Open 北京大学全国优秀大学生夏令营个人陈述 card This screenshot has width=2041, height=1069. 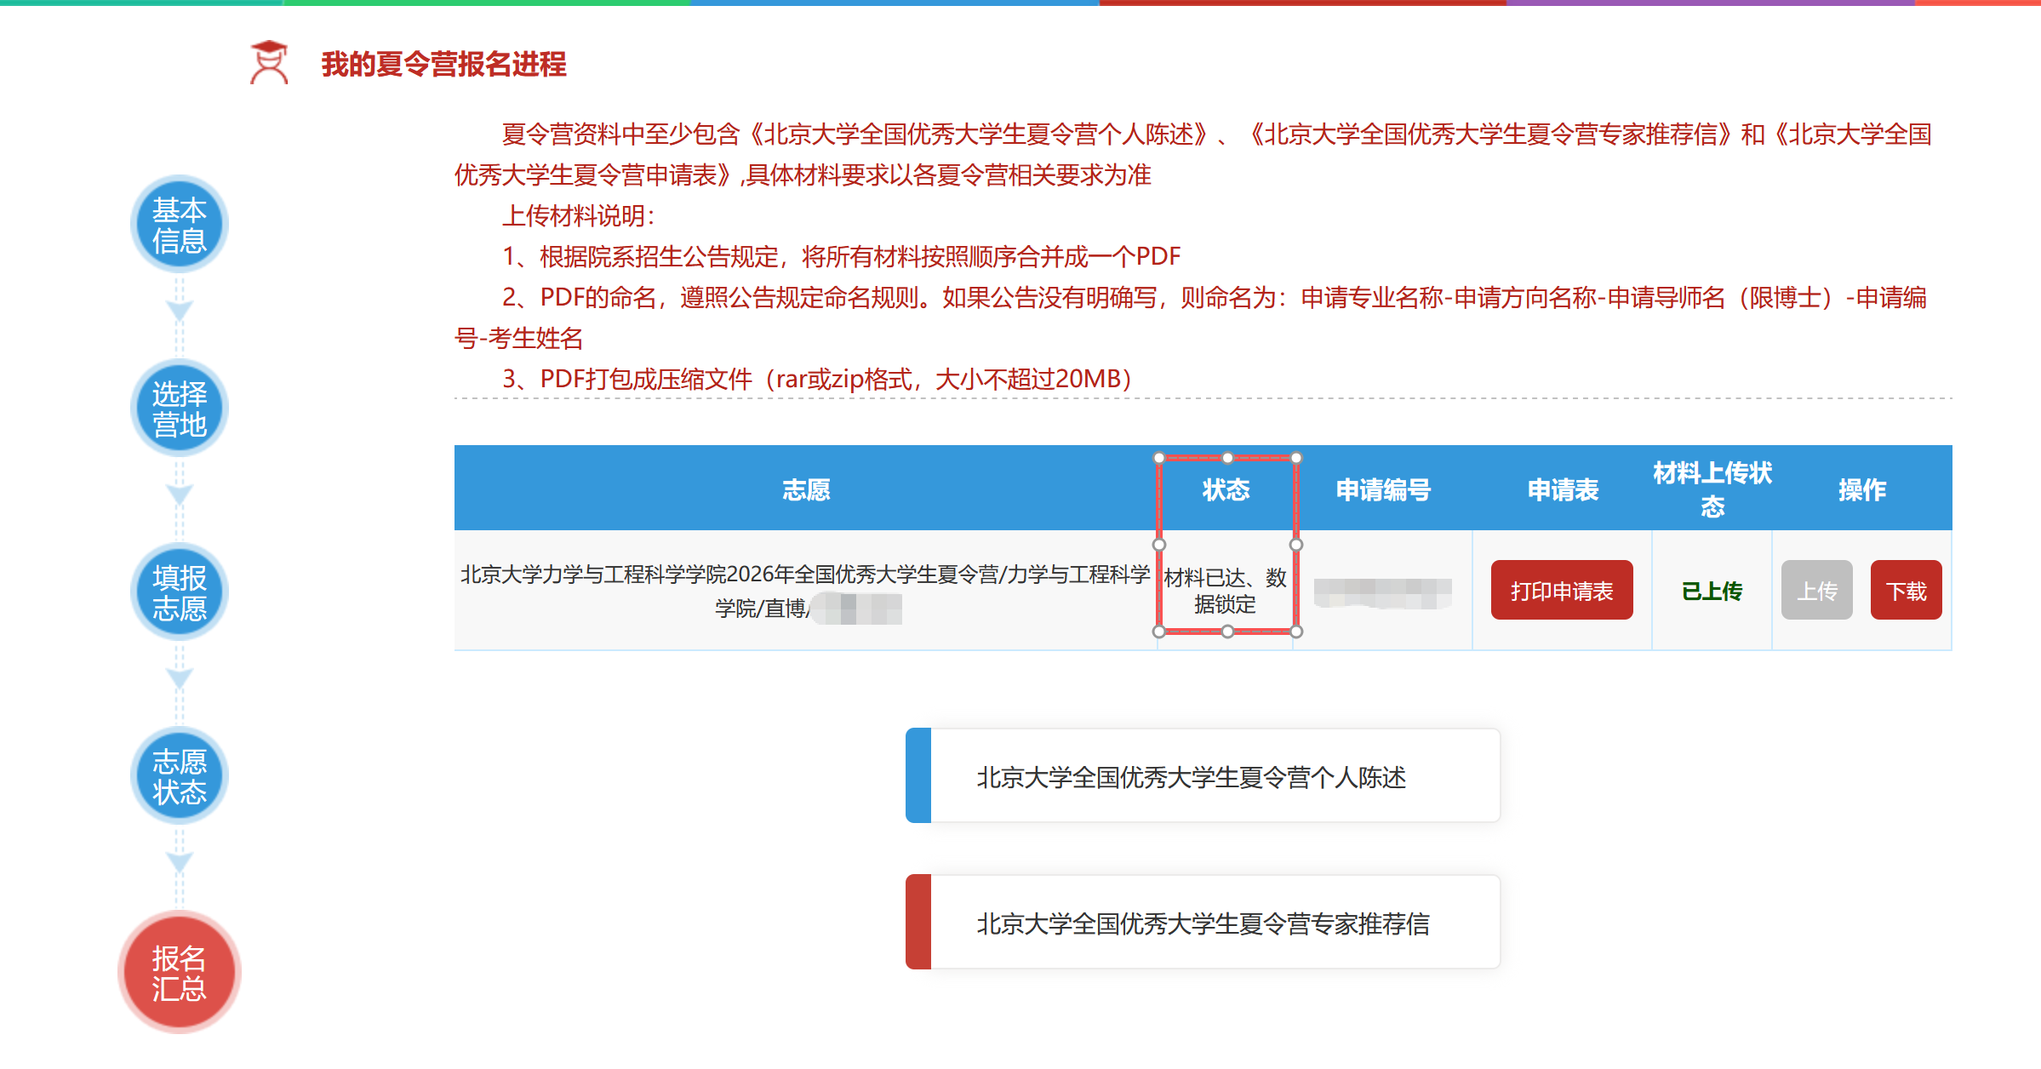coord(1203,775)
